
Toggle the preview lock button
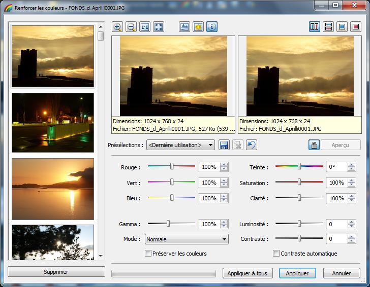point(314,145)
